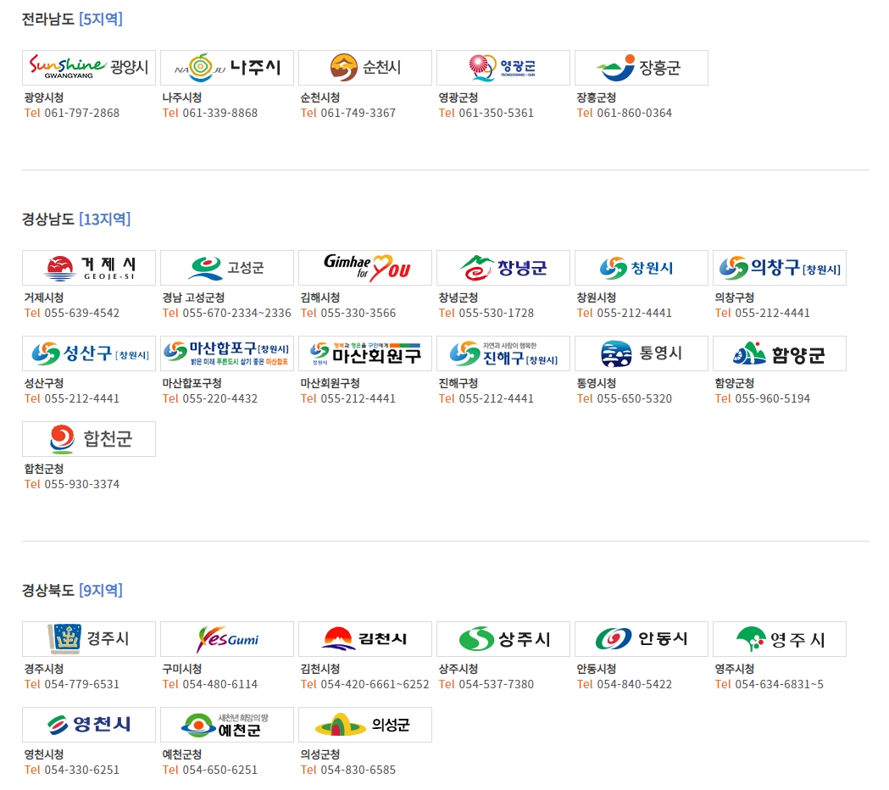Click the 경주시 logo banner
The height and width of the screenshot is (790, 889).
click(x=89, y=639)
